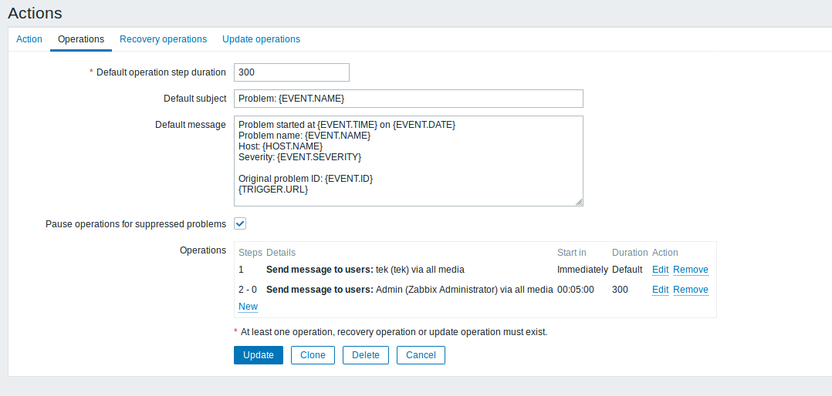Remove the Admin step 2 operation
Image resolution: width=832 pixels, height=396 pixels.
tap(690, 290)
